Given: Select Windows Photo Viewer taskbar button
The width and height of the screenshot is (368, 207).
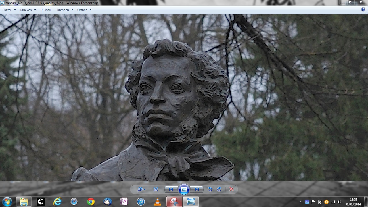Looking at the screenshot, I should (x=191, y=202).
